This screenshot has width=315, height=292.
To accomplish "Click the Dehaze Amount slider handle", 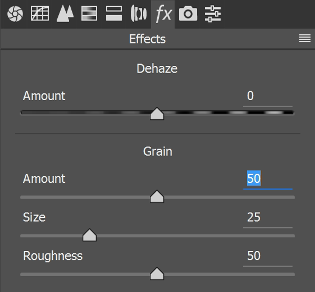I will coord(157,114).
